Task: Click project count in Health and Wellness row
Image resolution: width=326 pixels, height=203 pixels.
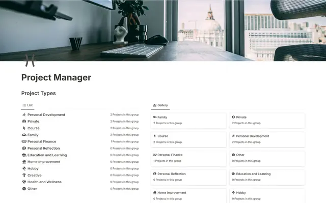Action: point(124,182)
